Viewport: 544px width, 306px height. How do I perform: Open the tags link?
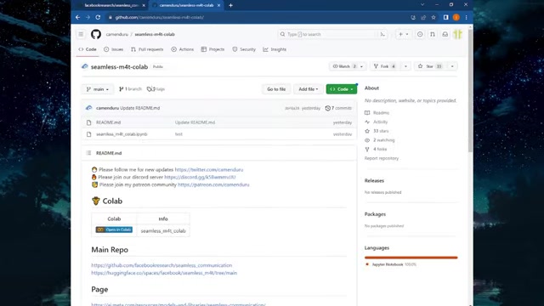[x=156, y=89]
